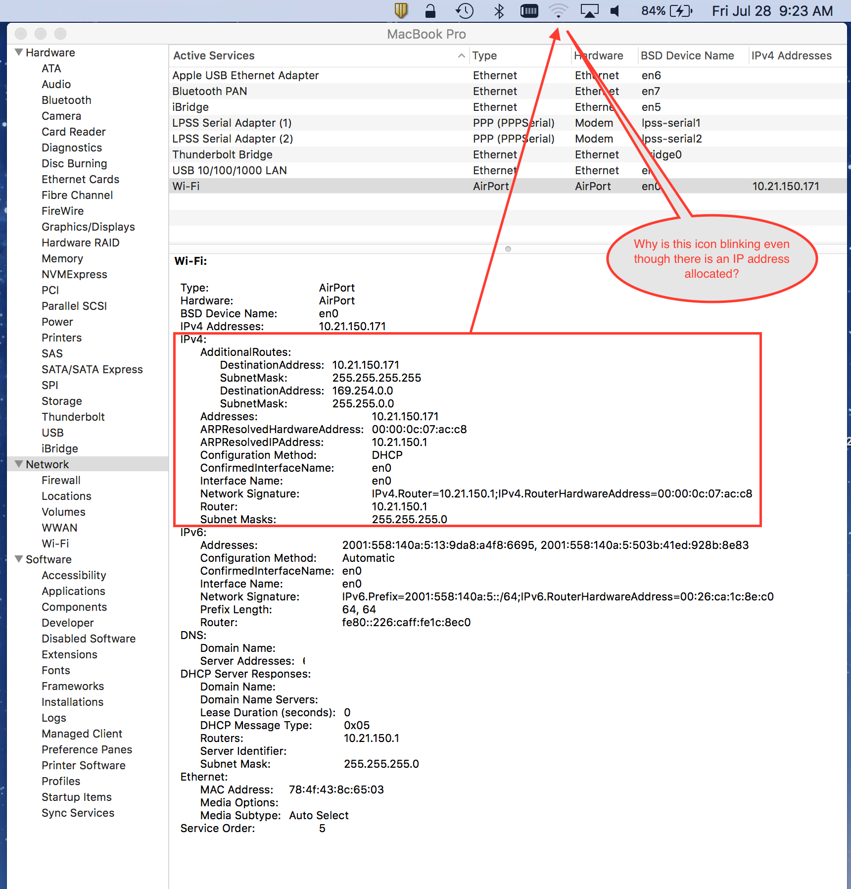Open the AirPlay display menu icon
This screenshot has width=851, height=889.
pyautogui.click(x=589, y=11)
